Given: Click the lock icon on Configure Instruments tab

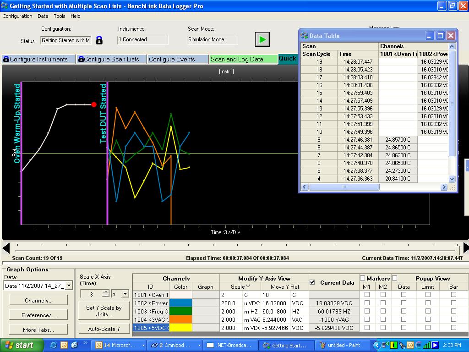Looking at the screenshot, I should tap(6, 59).
